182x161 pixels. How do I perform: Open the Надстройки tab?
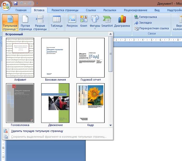coord(174,10)
